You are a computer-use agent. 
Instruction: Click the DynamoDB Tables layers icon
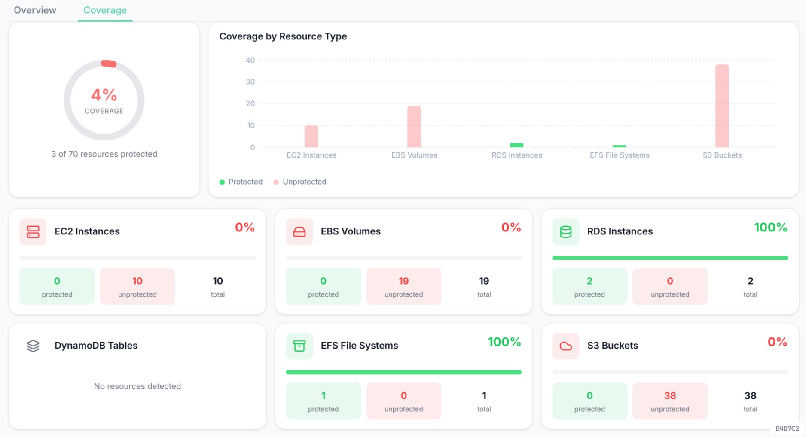tap(33, 346)
